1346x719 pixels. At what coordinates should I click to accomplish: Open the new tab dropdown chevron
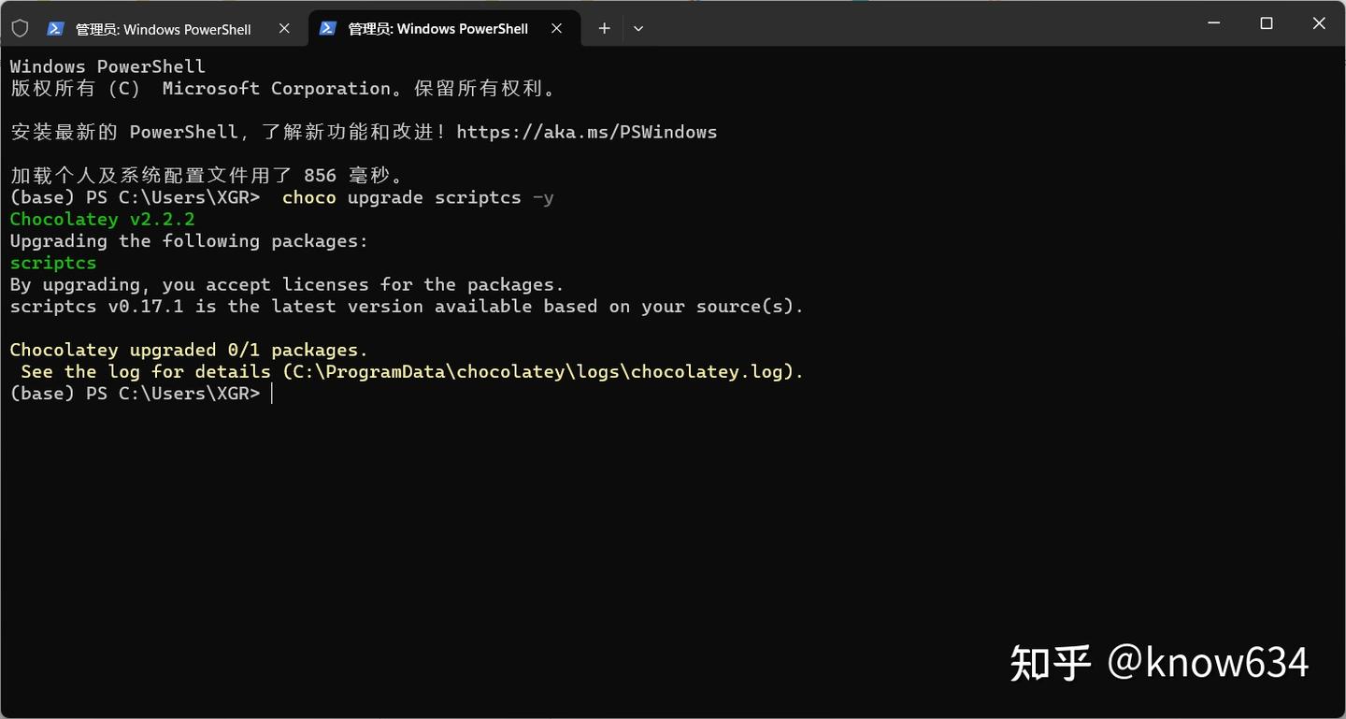(638, 29)
